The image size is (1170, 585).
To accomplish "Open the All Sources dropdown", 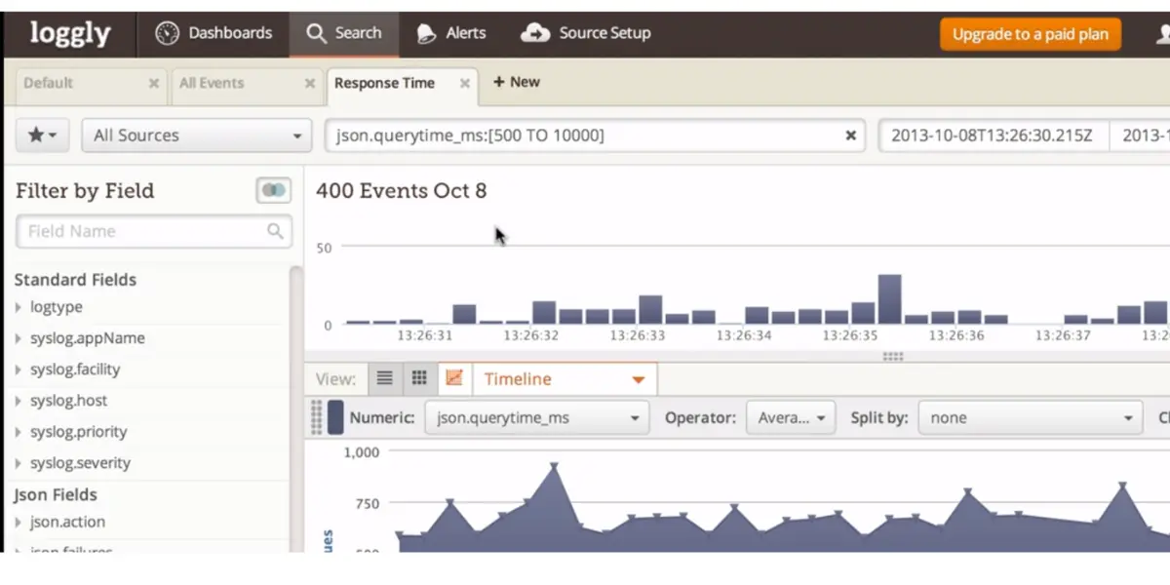I will pos(197,136).
